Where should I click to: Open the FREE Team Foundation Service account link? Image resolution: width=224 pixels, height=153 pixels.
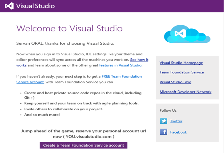click(122, 76)
